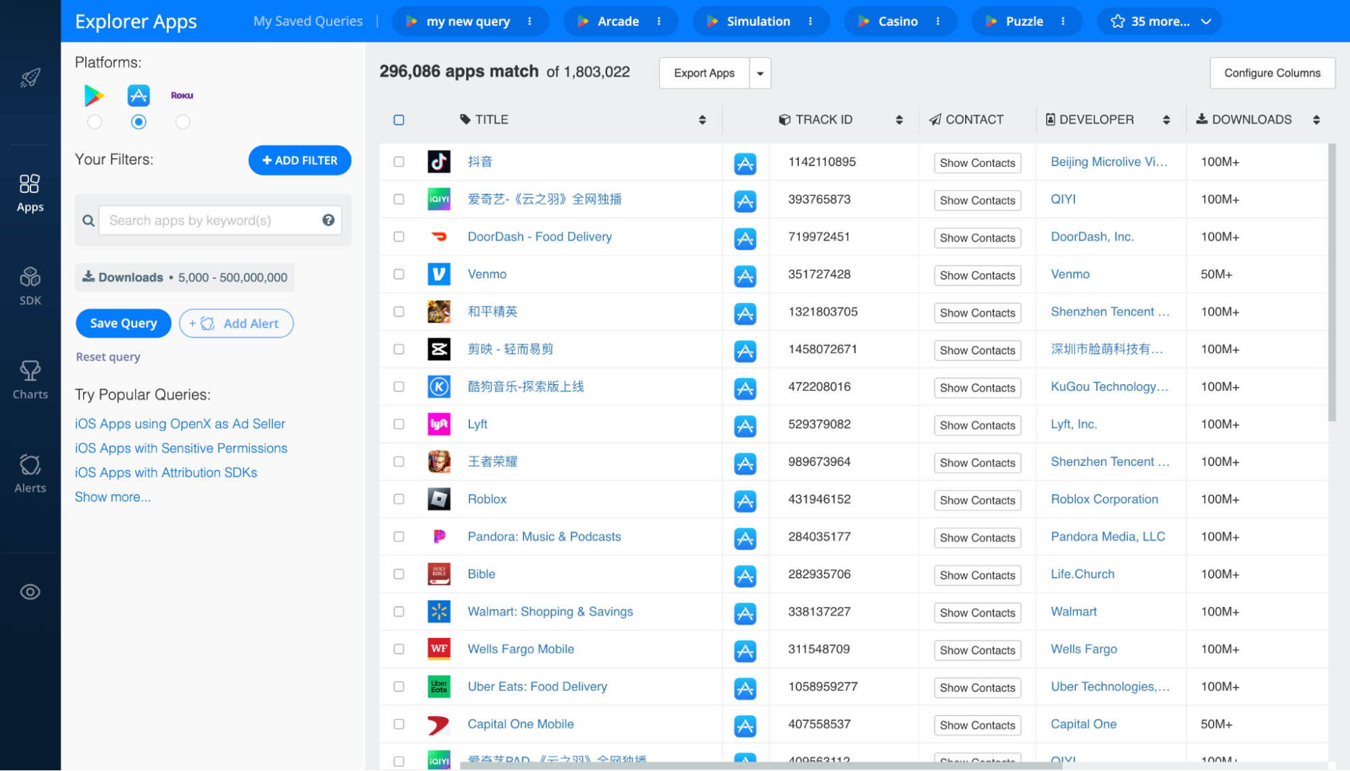Select the Puzzle saved query tab
This screenshot has width=1350, height=771.
tap(1024, 22)
